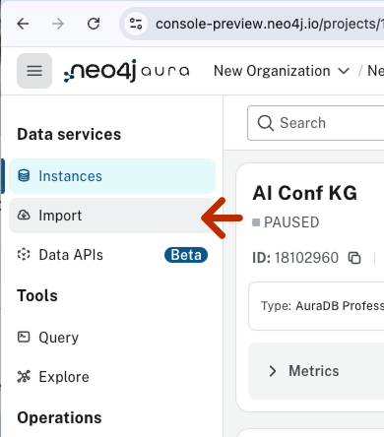Reload the page with the refresh icon
This screenshot has width=384, height=437.
coord(94,24)
